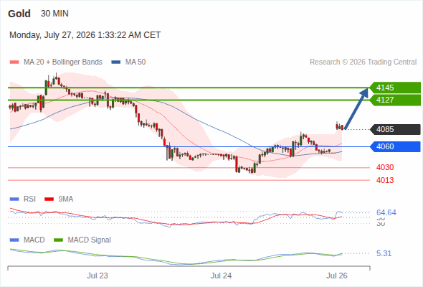Click the blue 4060 pivot price tag
Image resolution: width=423 pixels, height=287 pixels.
click(x=395, y=146)
